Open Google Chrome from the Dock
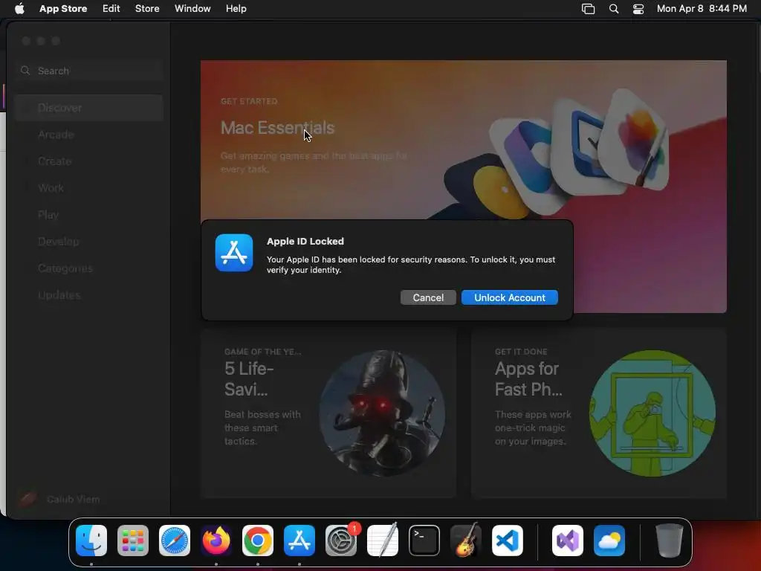This screenshot has height=571, width=761. coord(258,541)
